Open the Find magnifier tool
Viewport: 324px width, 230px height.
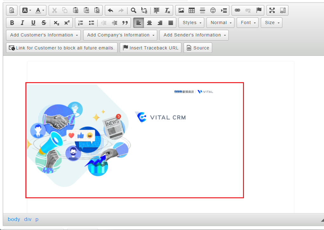133,10
